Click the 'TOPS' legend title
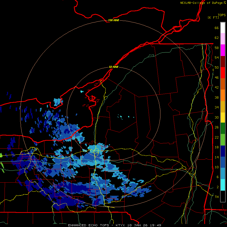The width and height of the screenshot is (227, 227). 222,15
